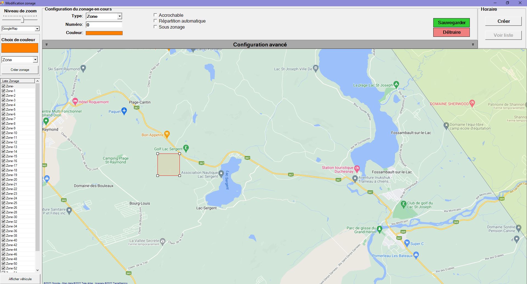Click Aventure Inukshuk grey pin
This screenshot has width=527, height=284.
tap(355, 179)
